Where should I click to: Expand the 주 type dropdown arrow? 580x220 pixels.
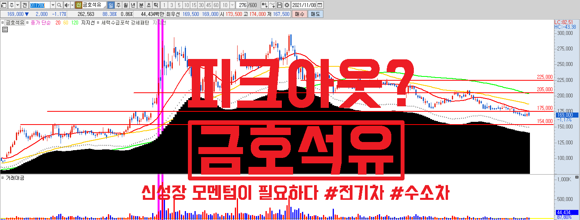tap(18, 5)
